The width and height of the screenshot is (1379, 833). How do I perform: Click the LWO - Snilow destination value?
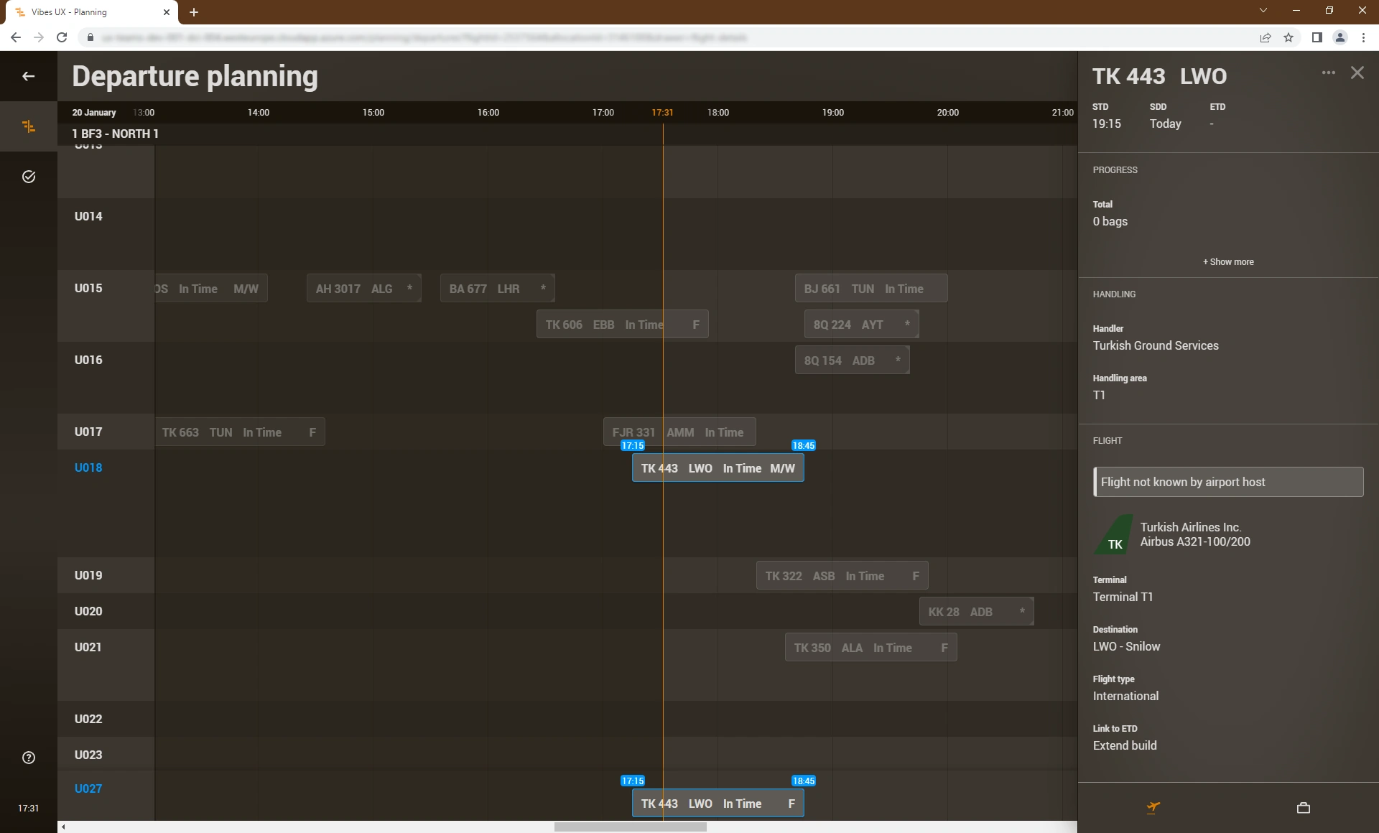[x=1126, y=647]
